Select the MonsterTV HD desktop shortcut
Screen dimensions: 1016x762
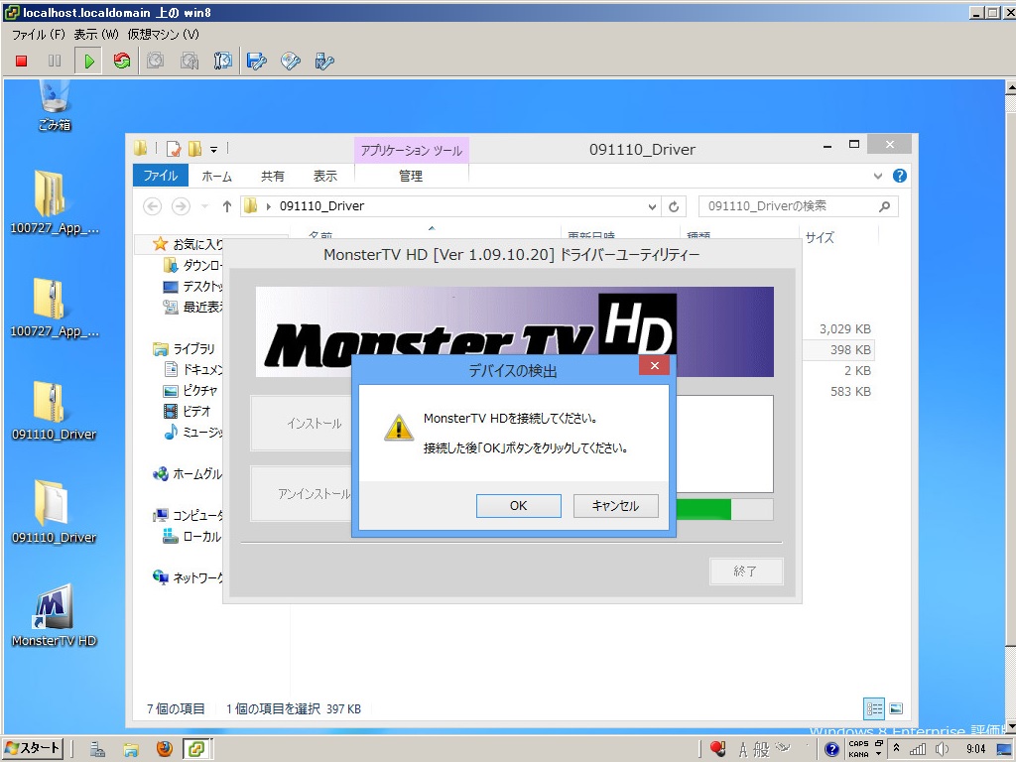[x=54, y=615]
